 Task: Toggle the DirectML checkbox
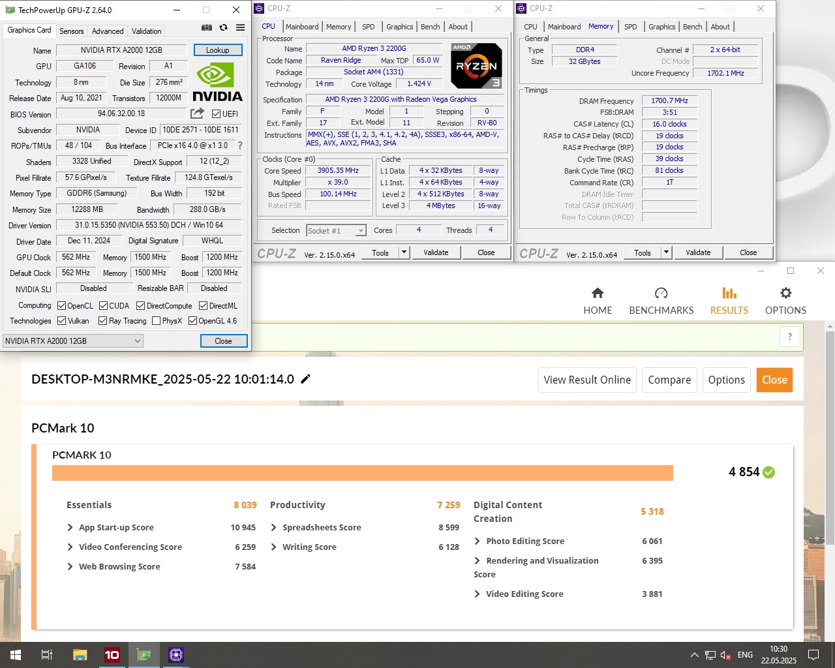204,305
